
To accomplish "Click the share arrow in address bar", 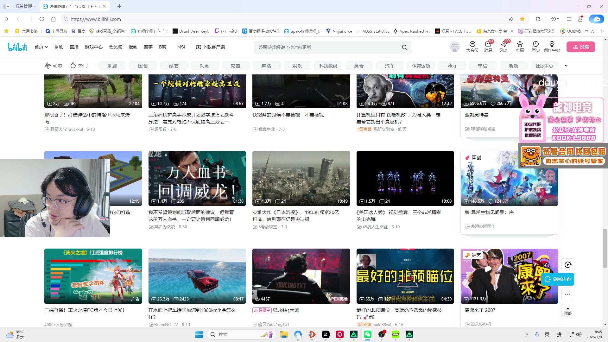I will [511, 19].
